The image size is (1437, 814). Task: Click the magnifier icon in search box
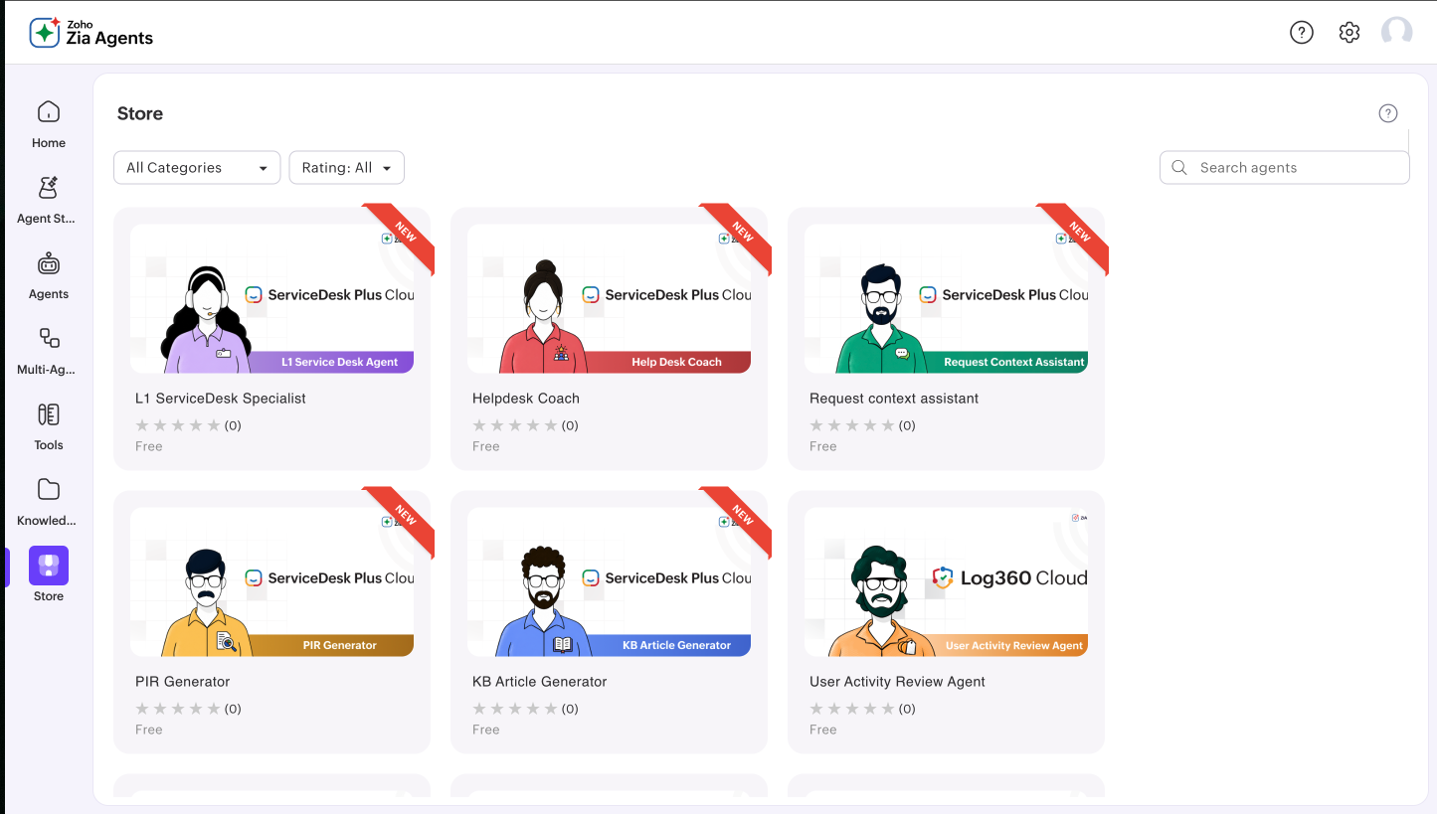click(1179, 168)
